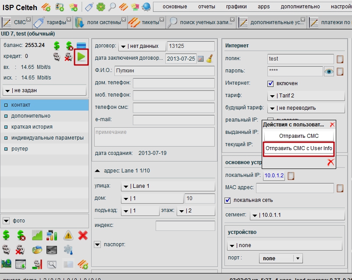The width and height of the screenshot is (352, 280).
Task: Uncheck the Интернет включен checkbox
Action: coord(270,83)
